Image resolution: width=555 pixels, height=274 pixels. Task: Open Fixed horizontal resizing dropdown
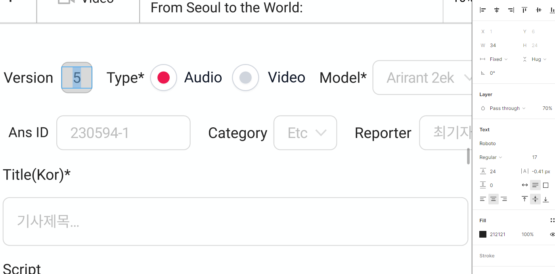pyautogui.click(x=498, y=59)
